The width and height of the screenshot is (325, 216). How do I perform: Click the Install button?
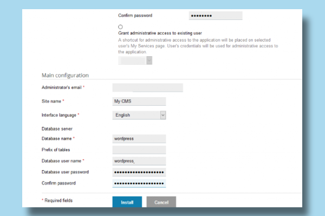127,202
